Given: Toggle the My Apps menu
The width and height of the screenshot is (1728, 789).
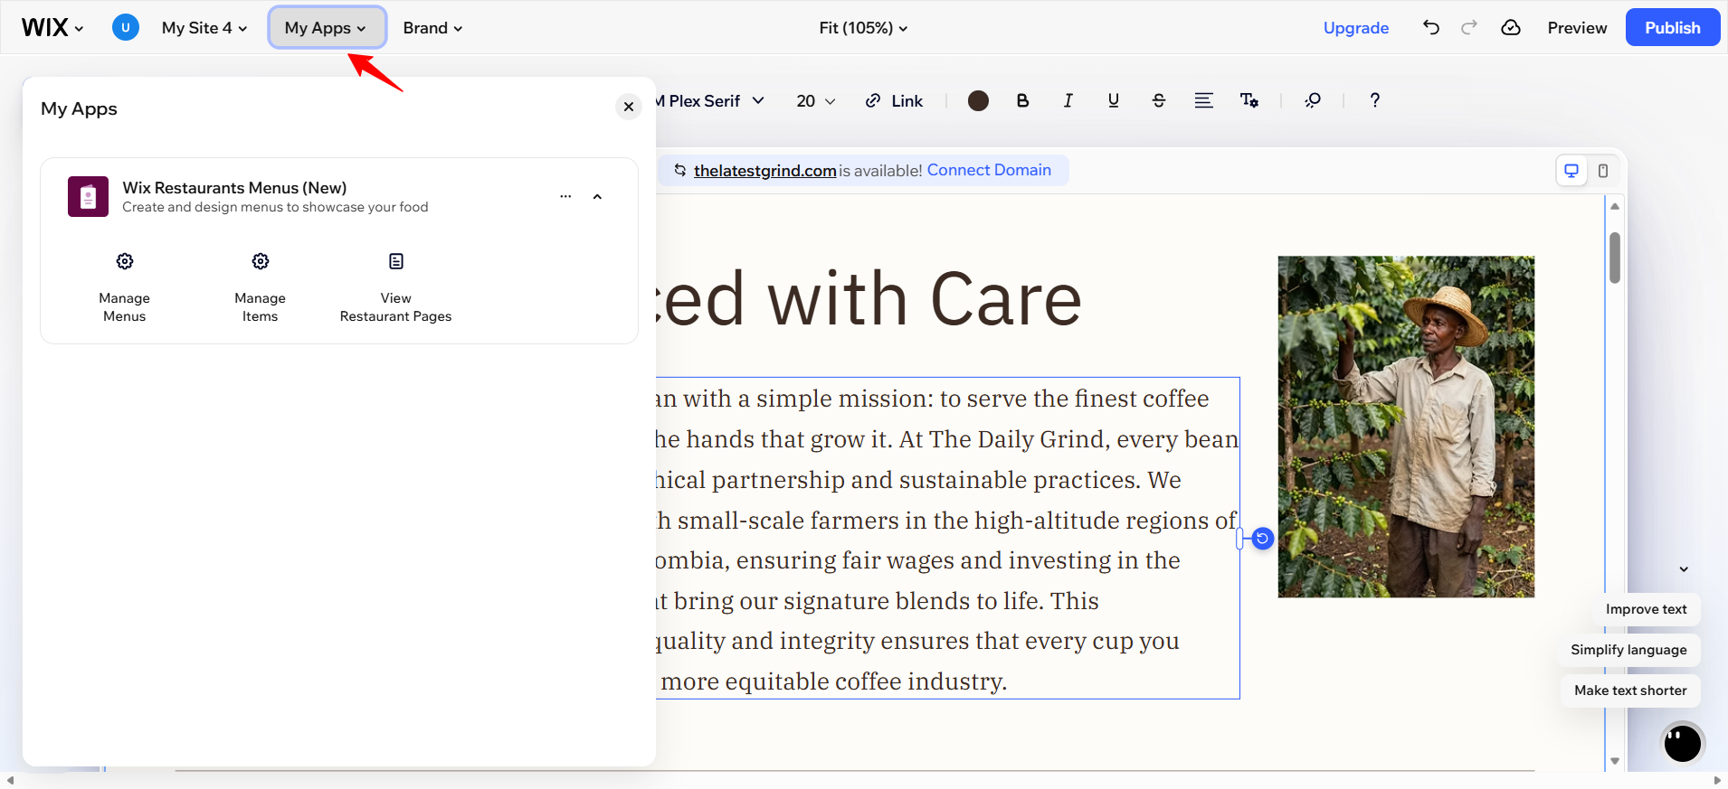Looking at the screenshot, I should 326,28.
